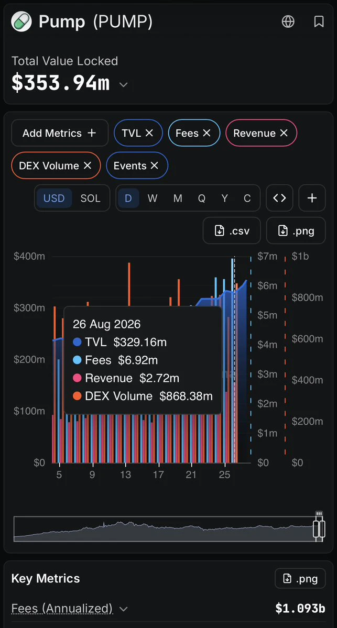Click tooltip DEX Volume $868.38m row
The width and height of the screenshot is (337, 628).
(x=143, y=396)
